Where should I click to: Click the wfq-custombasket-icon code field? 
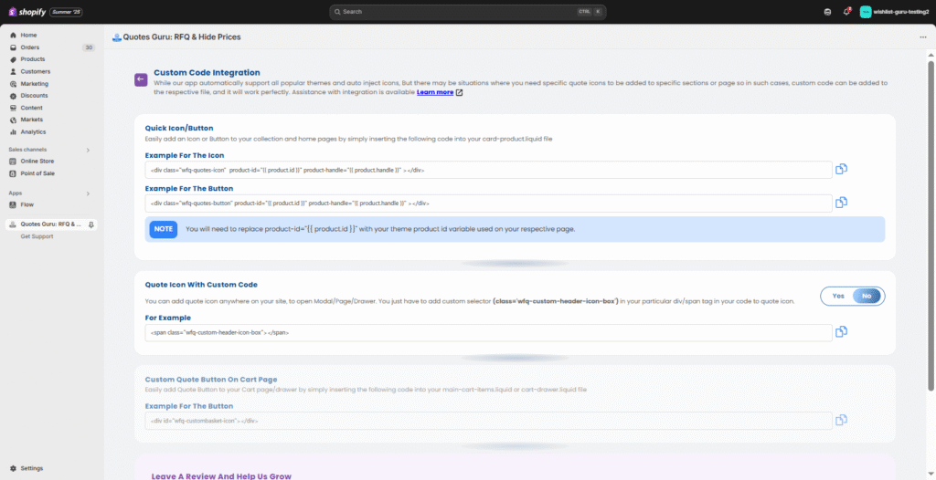[488, 421]
